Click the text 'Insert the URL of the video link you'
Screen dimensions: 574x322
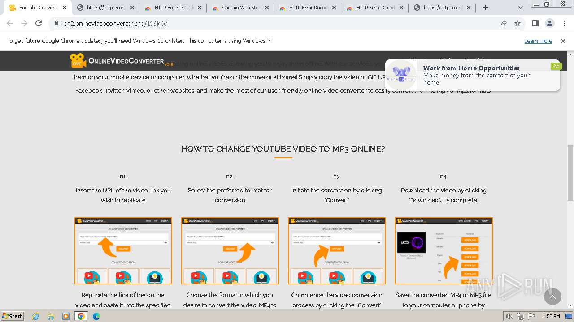(x=123, y=190)
